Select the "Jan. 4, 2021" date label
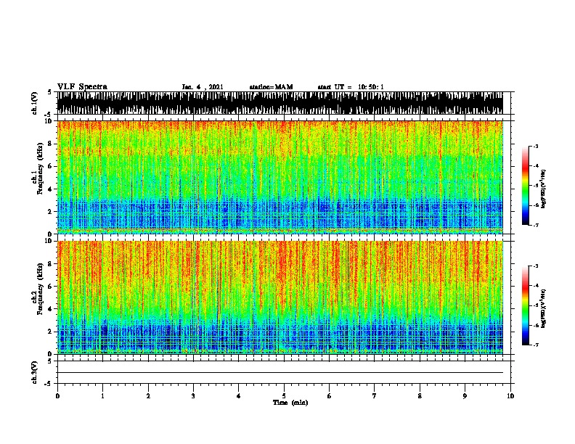The height and width of the screenshot is (444, 575). [203, 87]
